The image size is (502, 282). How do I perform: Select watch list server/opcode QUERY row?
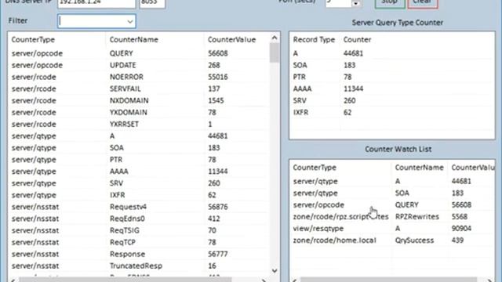coord(392,205)
